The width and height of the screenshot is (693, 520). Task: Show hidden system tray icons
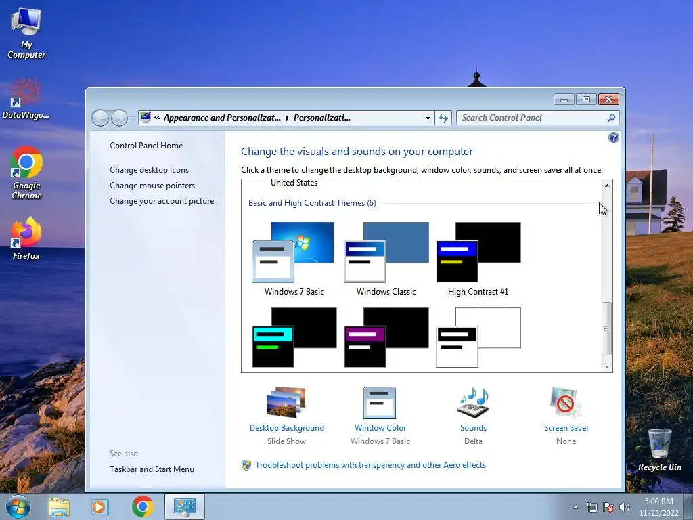click(x=575, y=507)
